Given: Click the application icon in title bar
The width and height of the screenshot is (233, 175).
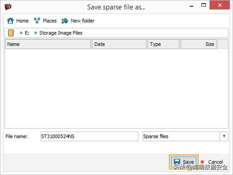Looking at the screenshot, I should pos(8,7).
